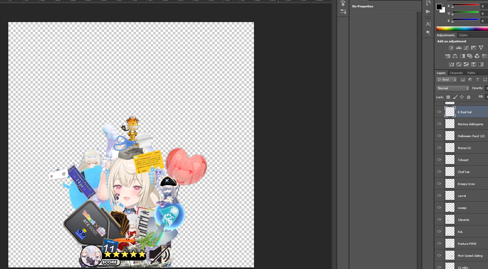Add a Hue/Saturation adjustment

[448, 56]
